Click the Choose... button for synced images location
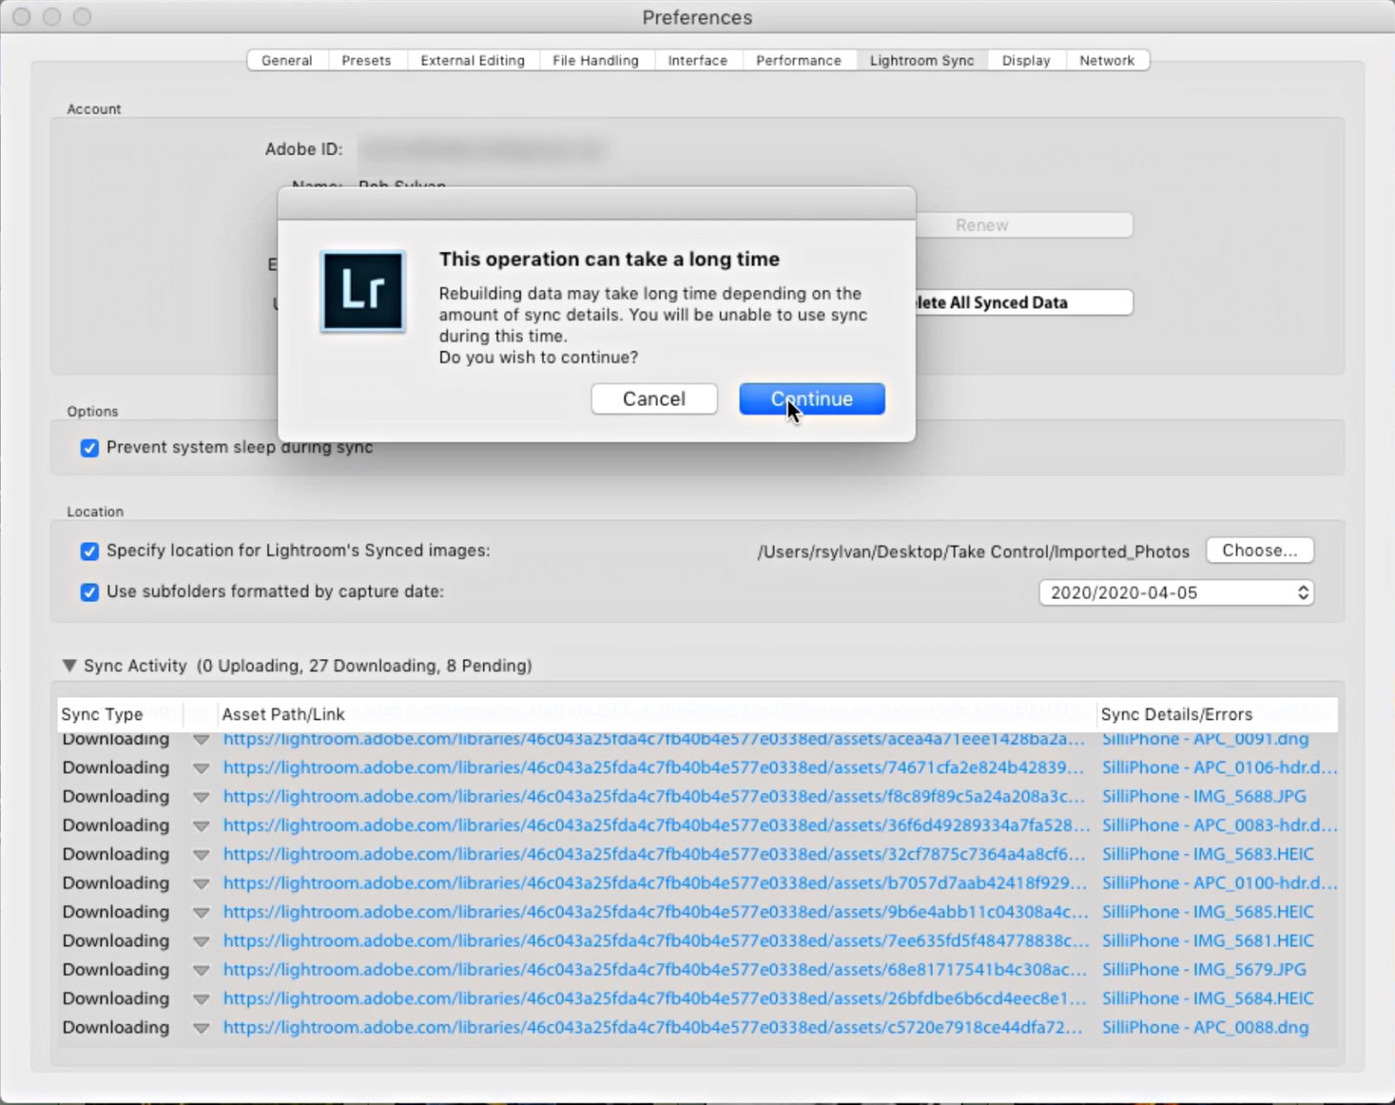Image resolution: width=1395 pixels, height=1105 pixels. 1259,550
